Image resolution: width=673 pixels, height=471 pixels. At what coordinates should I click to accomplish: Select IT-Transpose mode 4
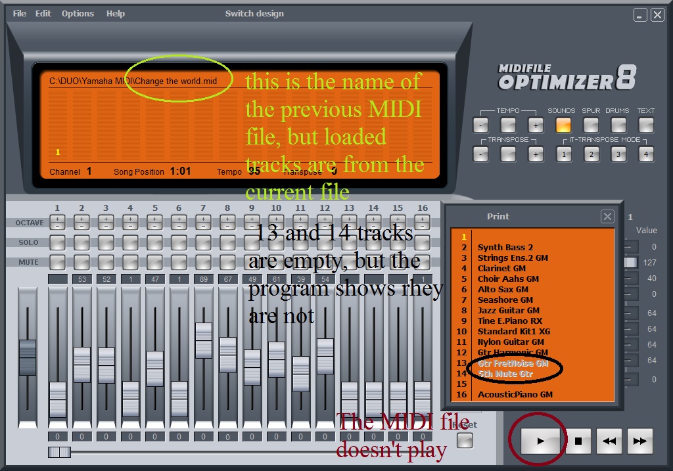coord(646,154)
